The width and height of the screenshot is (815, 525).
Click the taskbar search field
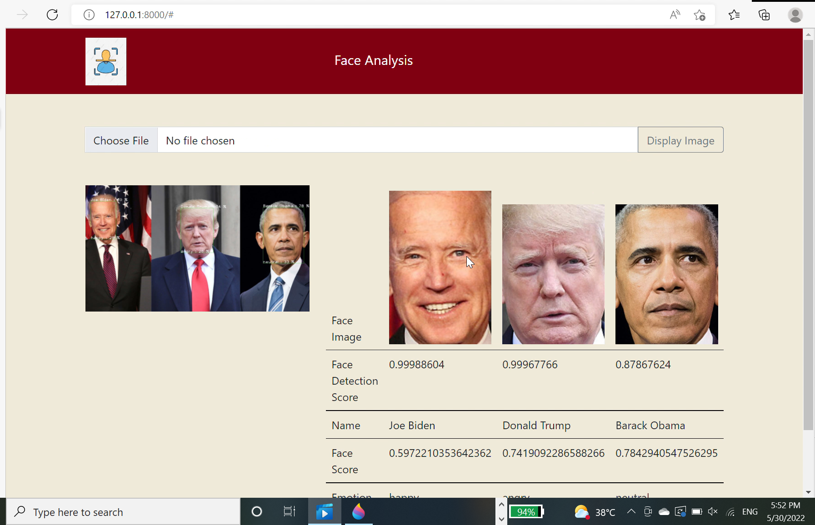tap(123, 512)
